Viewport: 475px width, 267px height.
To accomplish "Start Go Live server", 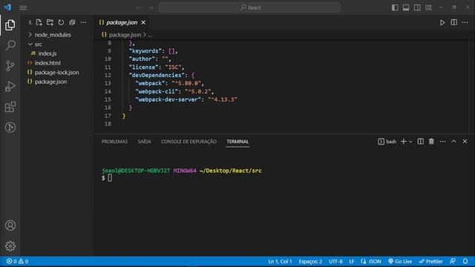I will tap(400, 261).
